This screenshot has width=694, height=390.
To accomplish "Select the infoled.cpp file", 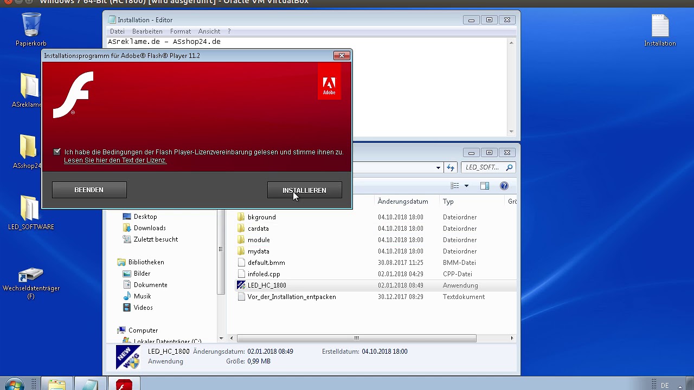I will point(264,274).
